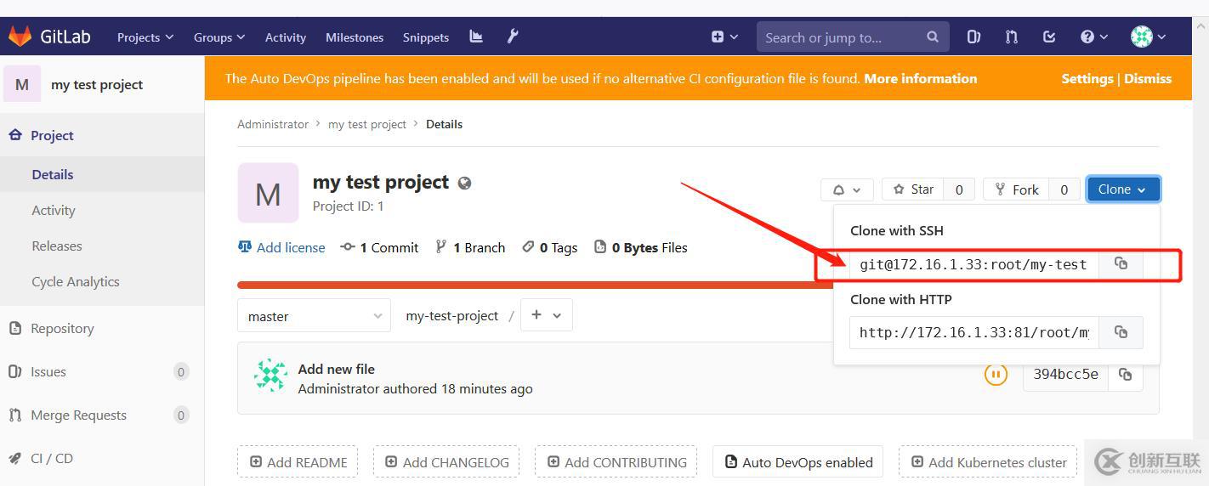Dismiss the Auto DevOps banner
1209x486 pixels.
tap(1148, 78)
